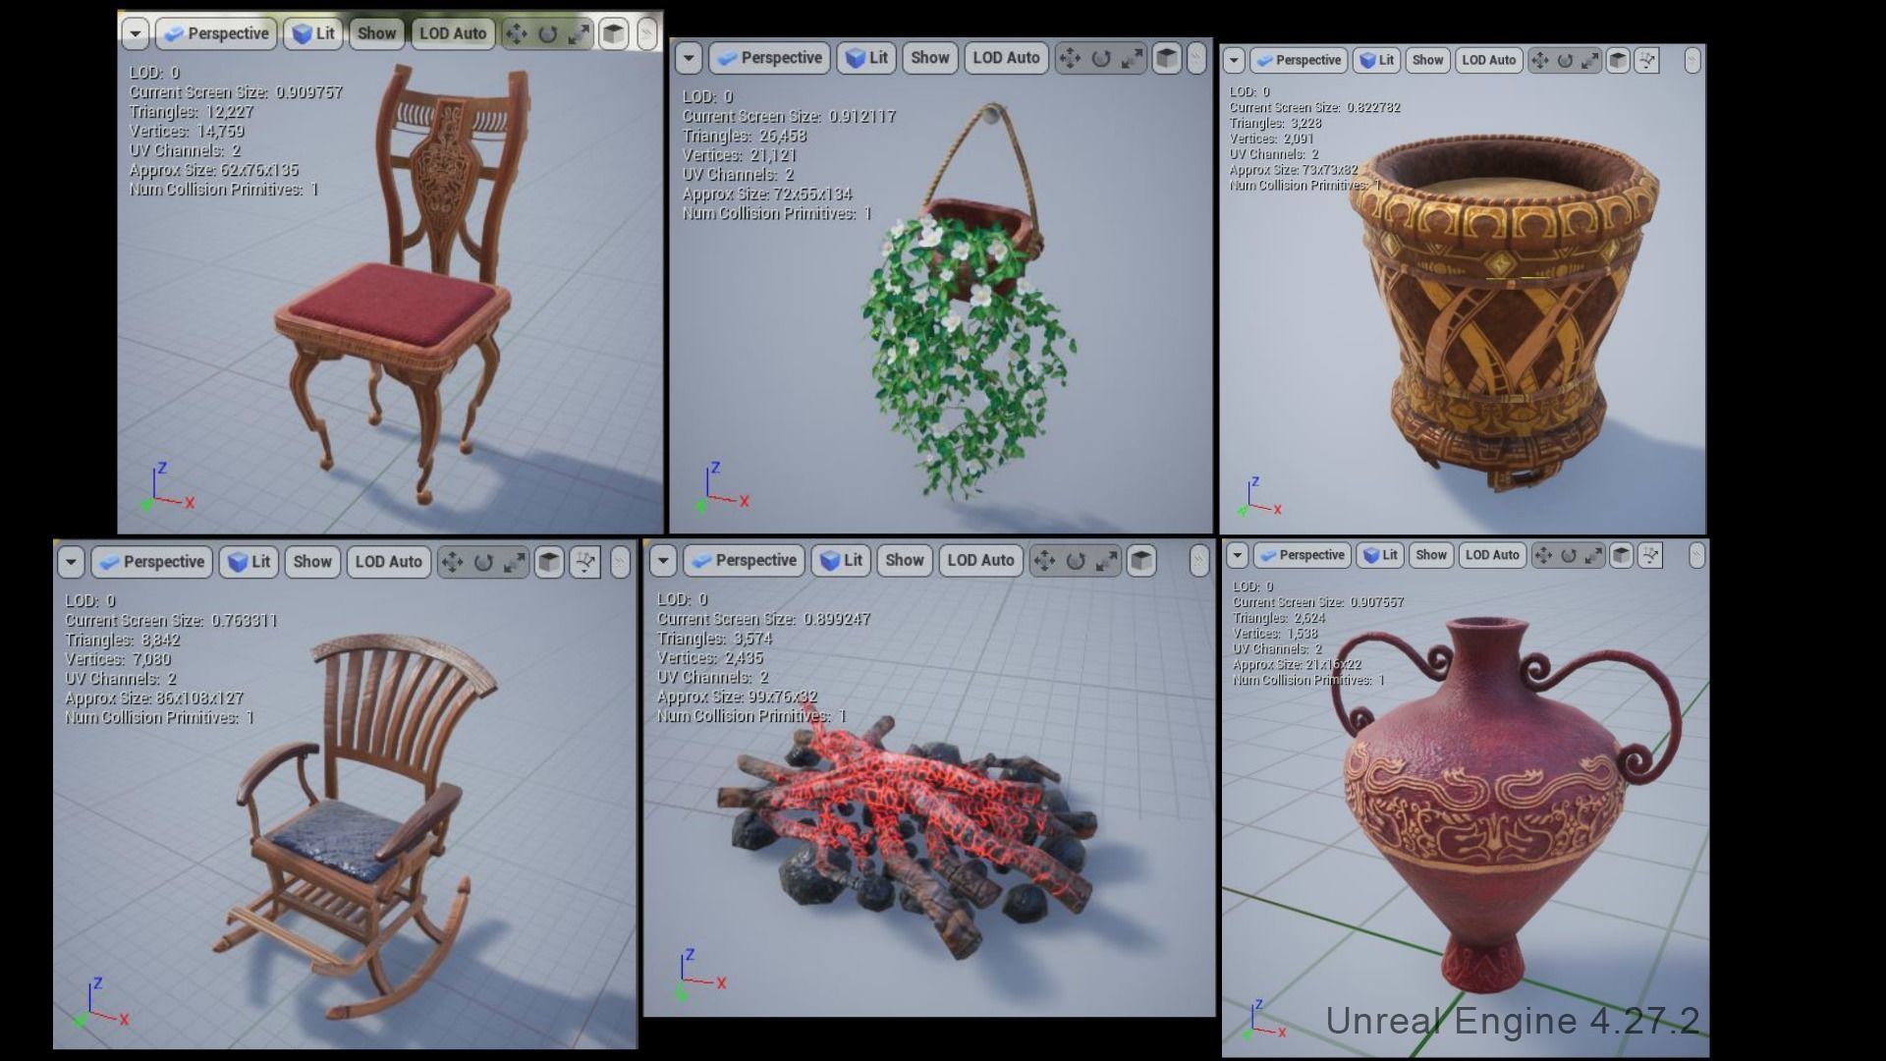Open the Perspective menu in the rocking chair viewport
Screen dimensions: 1886x1061
coord(152,562)
